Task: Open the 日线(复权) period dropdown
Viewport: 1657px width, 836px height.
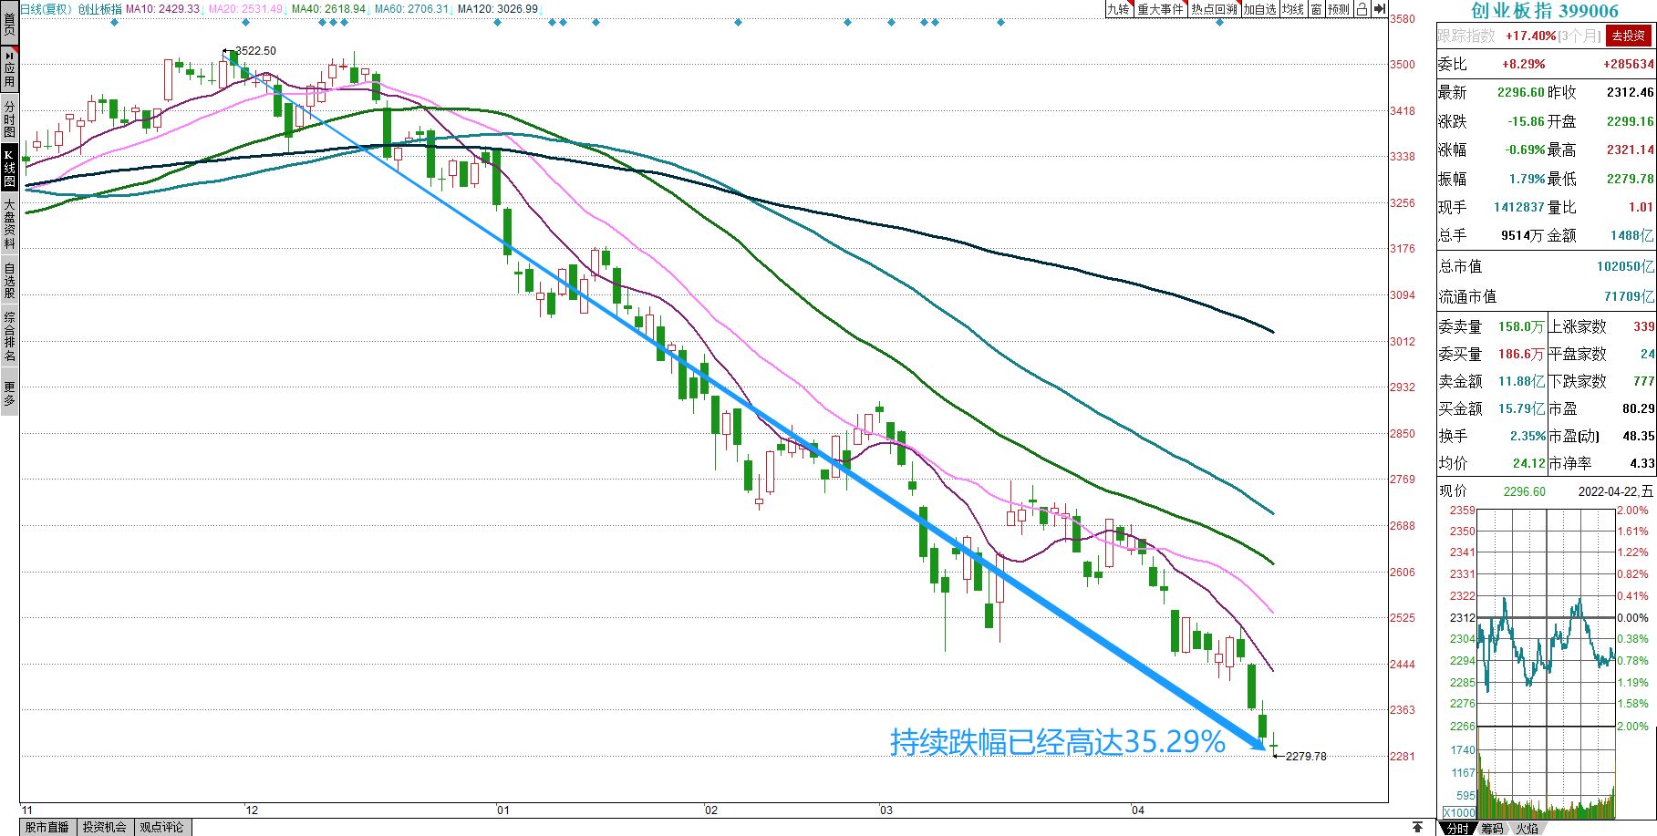Action: 46,9
